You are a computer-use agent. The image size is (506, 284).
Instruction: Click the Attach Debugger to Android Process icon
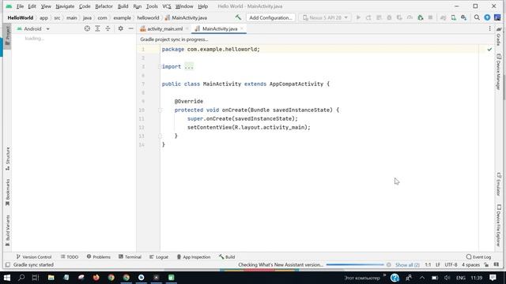(x=420, y=17)
